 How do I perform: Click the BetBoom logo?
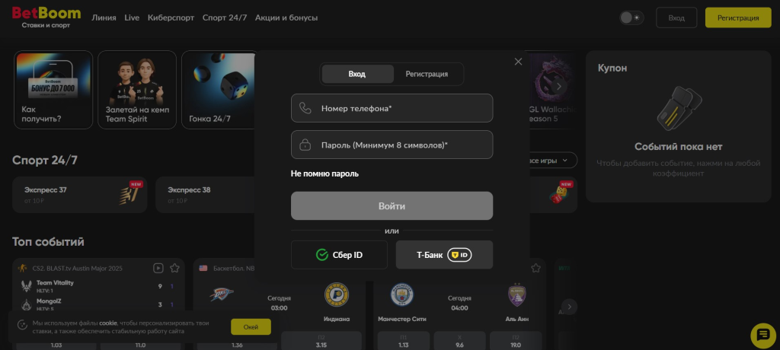click(x=46, y=17)
